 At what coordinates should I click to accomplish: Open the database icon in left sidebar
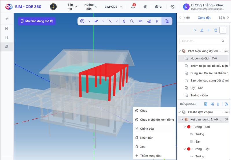point(6,37)
